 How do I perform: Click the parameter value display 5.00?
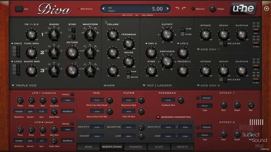(157, 8)
